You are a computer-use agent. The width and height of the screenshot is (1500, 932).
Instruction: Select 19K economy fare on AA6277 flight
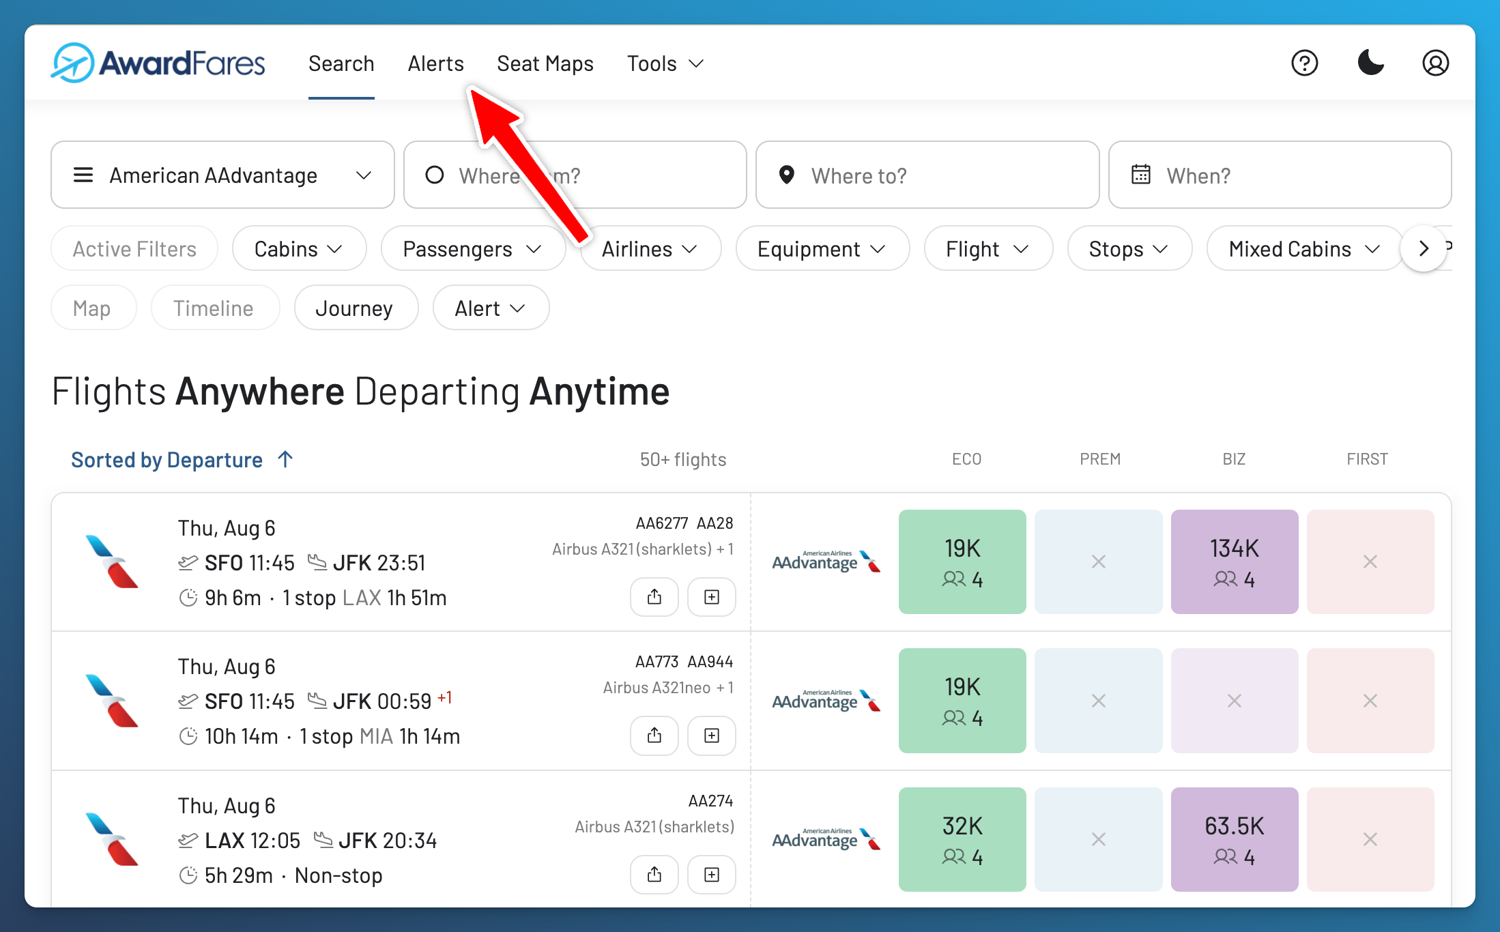point(962,562)
